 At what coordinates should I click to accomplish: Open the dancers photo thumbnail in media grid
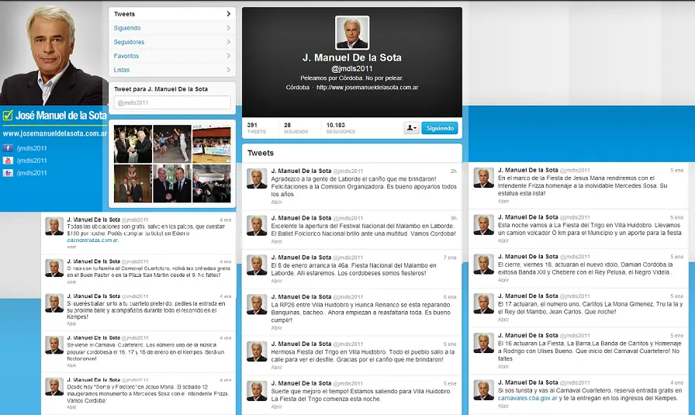pyautogui.click(x=172, y=144)
